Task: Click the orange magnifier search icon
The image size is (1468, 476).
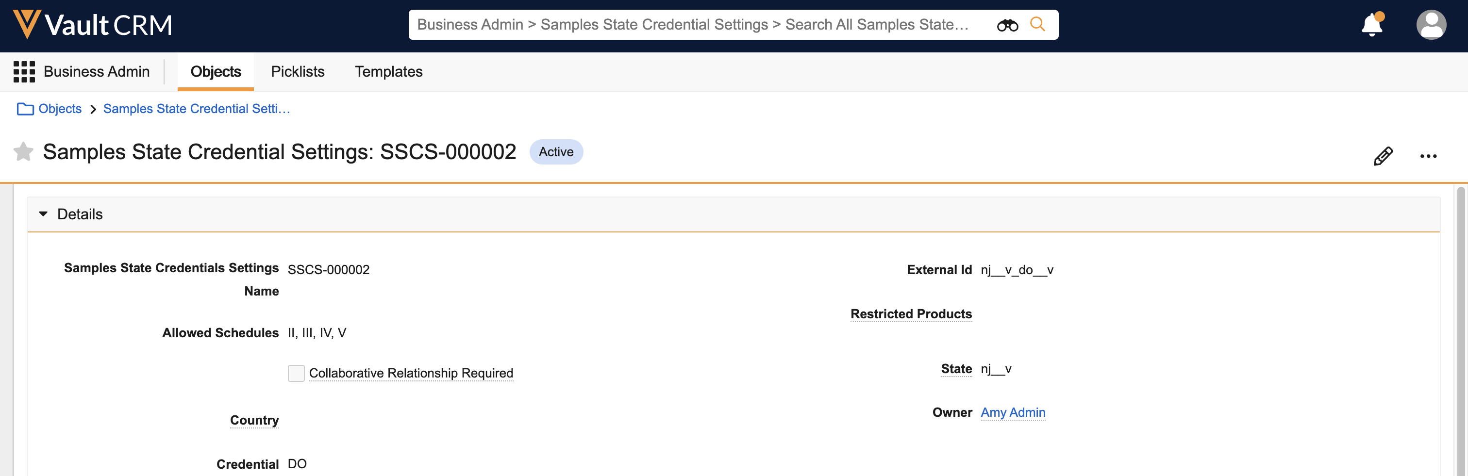Action: (1037, 24)
